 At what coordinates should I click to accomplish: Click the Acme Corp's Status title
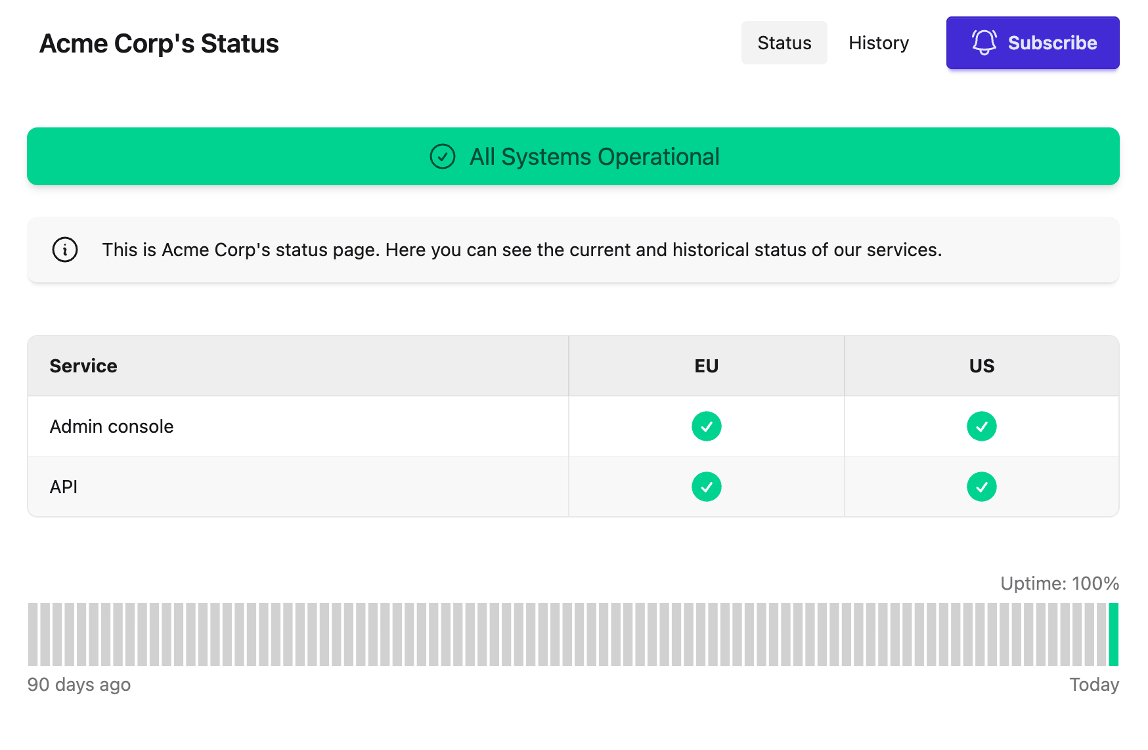click(159, 43)
